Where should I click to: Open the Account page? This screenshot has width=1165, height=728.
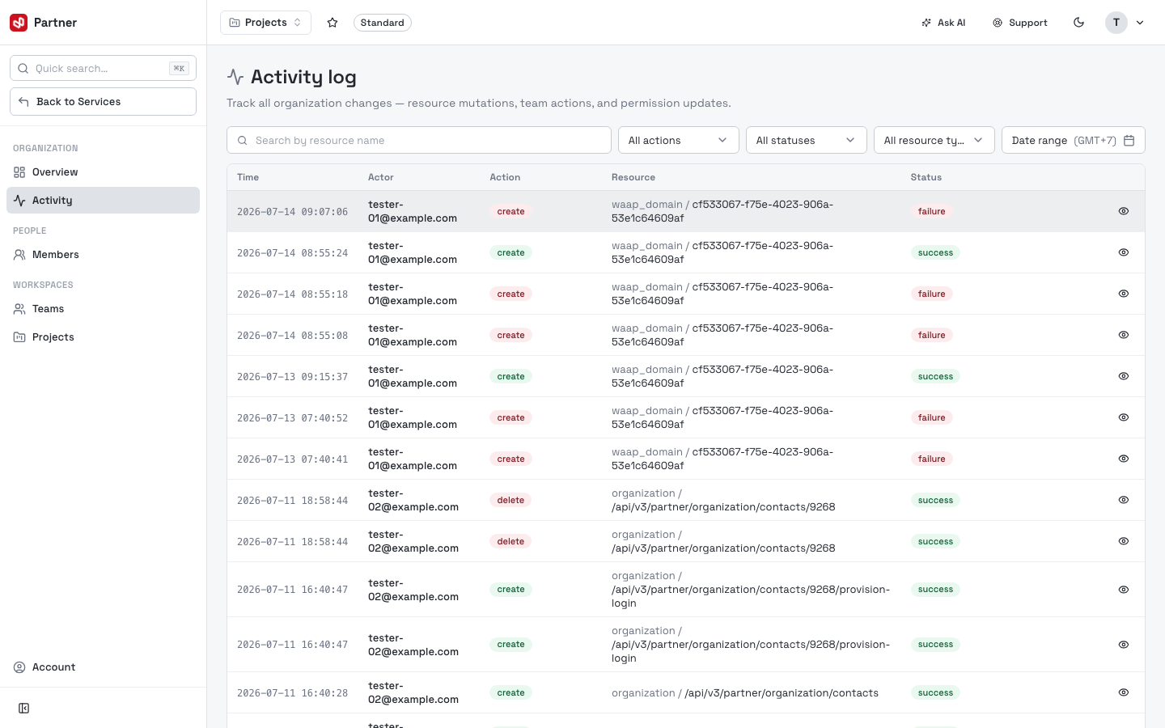click(103, 667)
